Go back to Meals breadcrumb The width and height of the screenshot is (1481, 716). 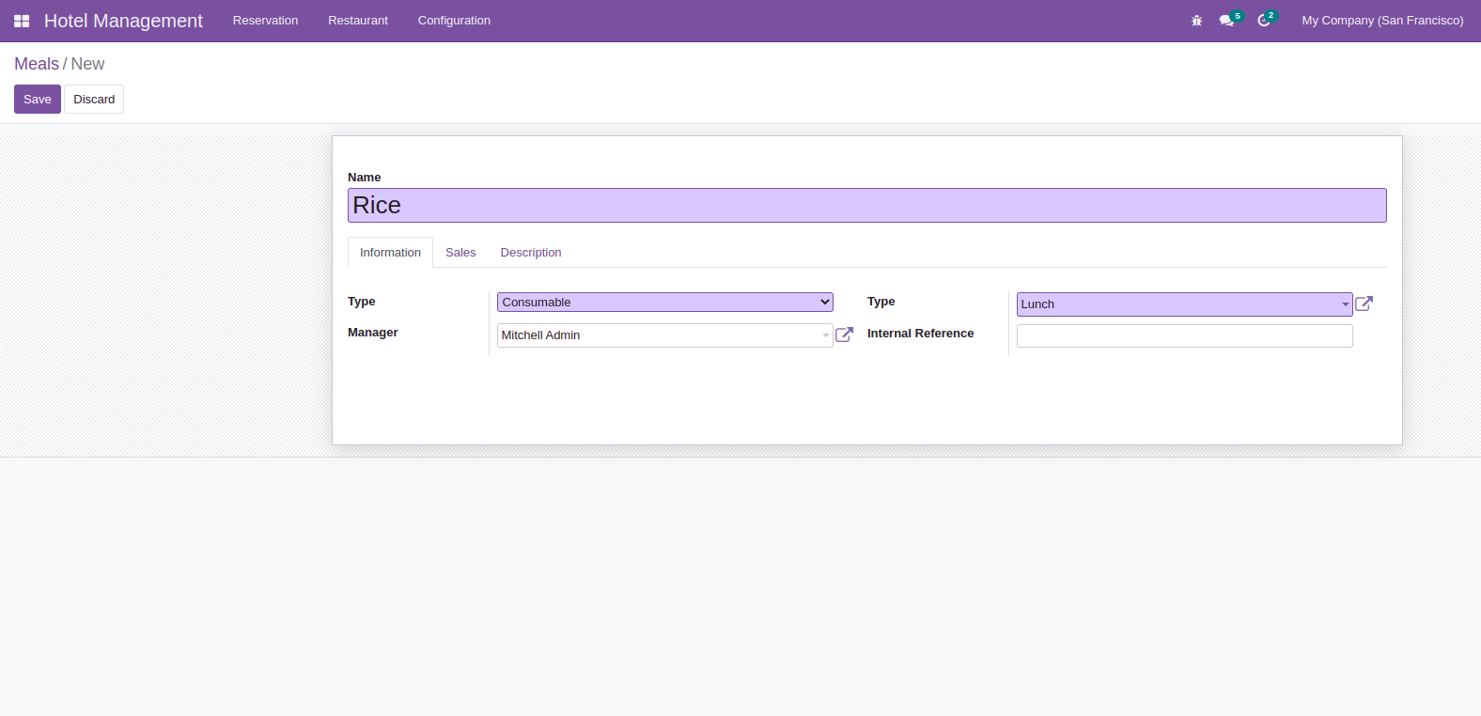[37, 64]
